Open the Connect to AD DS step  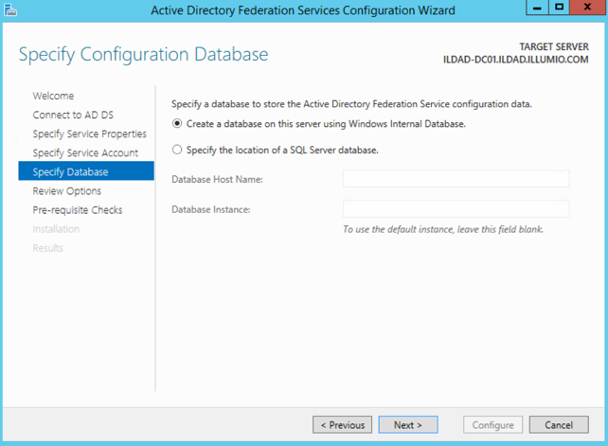tap(73, 115)
